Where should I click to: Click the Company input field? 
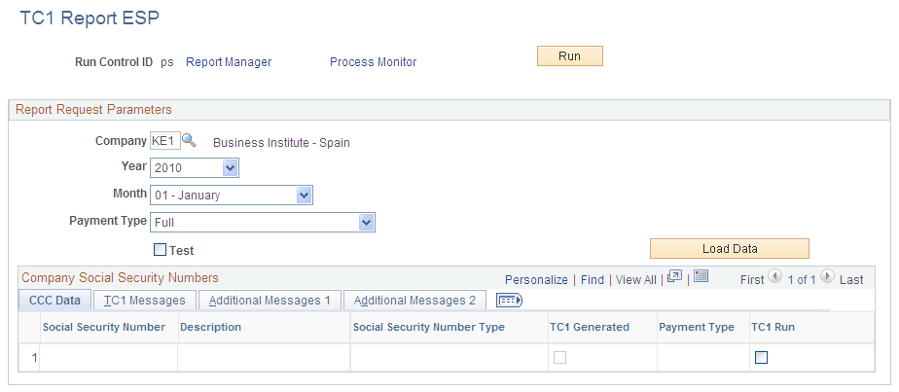(165, 140)
